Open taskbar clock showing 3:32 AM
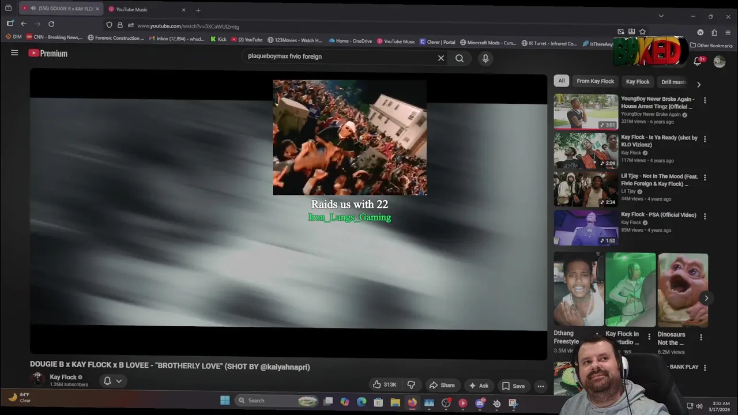The image size is (738, 415). (721, 406)
